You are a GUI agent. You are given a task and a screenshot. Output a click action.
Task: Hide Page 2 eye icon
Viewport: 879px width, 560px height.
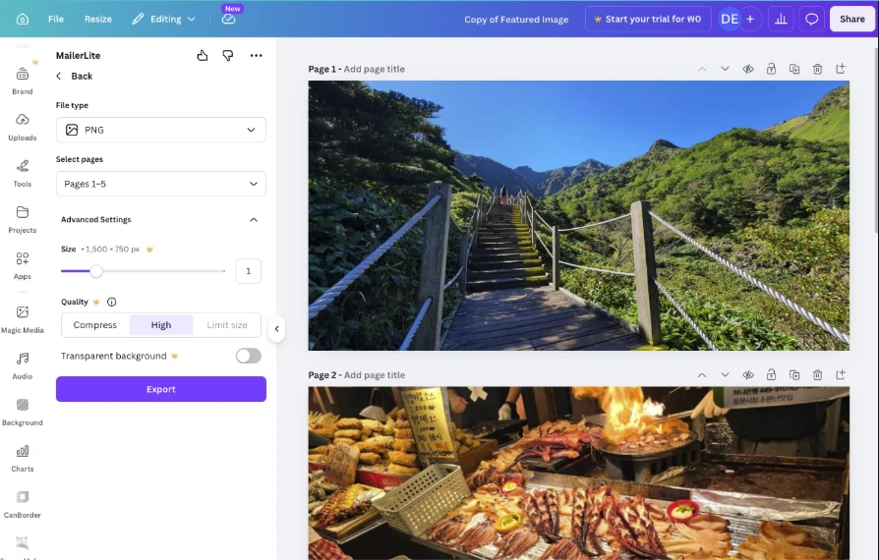748,375
